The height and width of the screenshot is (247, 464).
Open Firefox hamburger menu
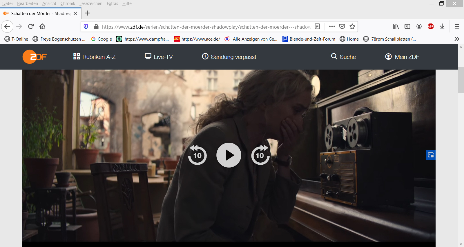pyautogui.click(x=457, y=27)
